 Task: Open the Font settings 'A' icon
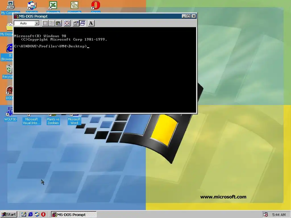[x=91, y=23]
